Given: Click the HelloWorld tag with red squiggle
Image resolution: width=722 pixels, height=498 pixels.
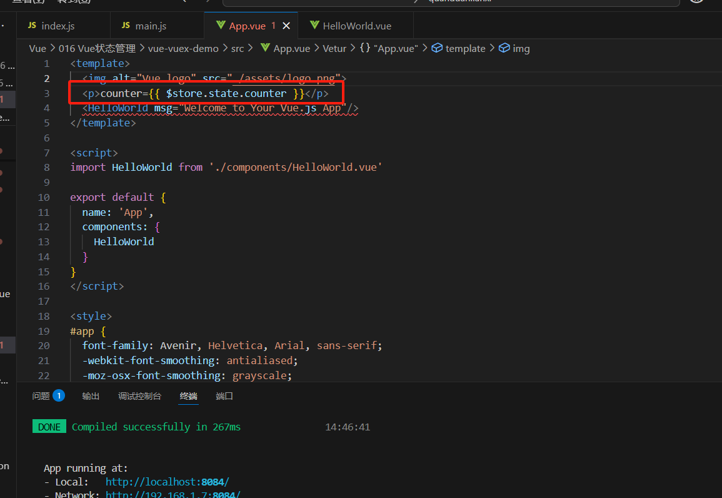Looking at the screenshot, I should coord(118,108).
